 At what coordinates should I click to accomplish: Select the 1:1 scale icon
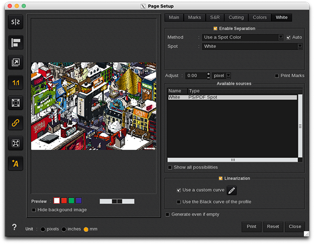coord(15,83)
